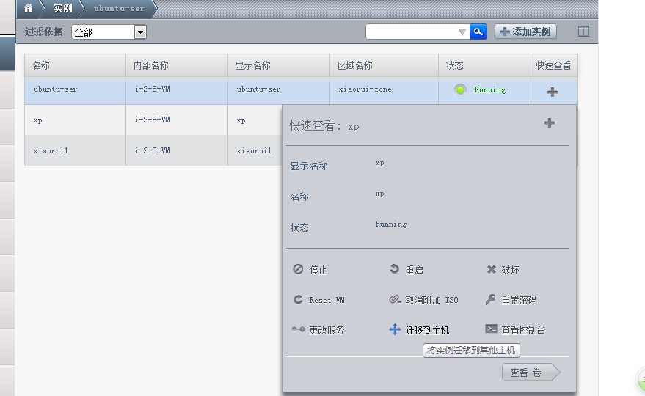Collapse the quick view popup plus icon
Viewport: 645px width, 396px height.
[x=549, y=122]
